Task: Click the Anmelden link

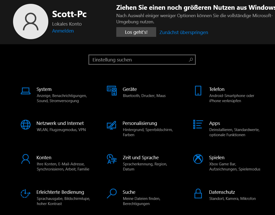Action: click(63, 31)
